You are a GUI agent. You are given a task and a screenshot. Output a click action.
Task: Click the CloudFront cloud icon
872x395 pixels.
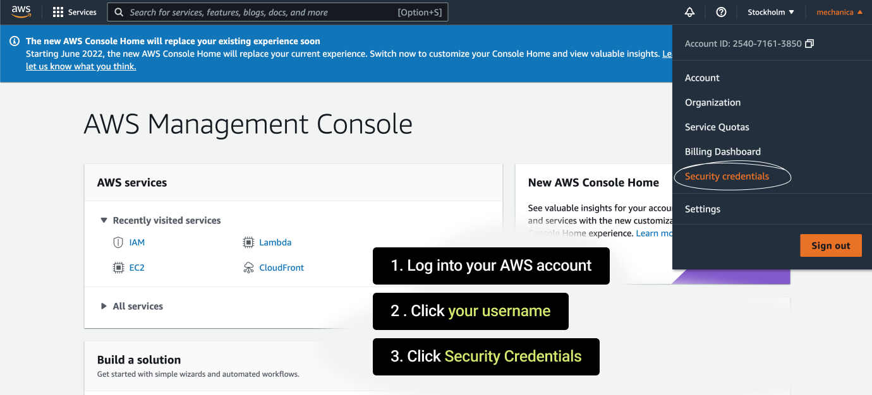click(x=248, y=268)
